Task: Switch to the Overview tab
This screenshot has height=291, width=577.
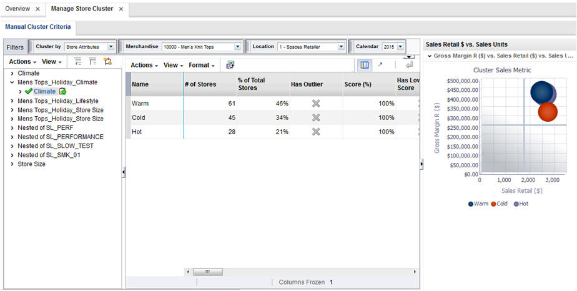Action: (17, 9)
